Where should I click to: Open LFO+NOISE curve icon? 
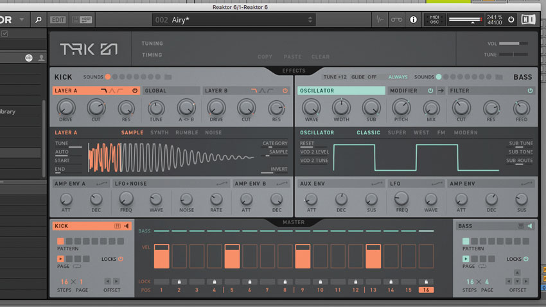[222, 184]
